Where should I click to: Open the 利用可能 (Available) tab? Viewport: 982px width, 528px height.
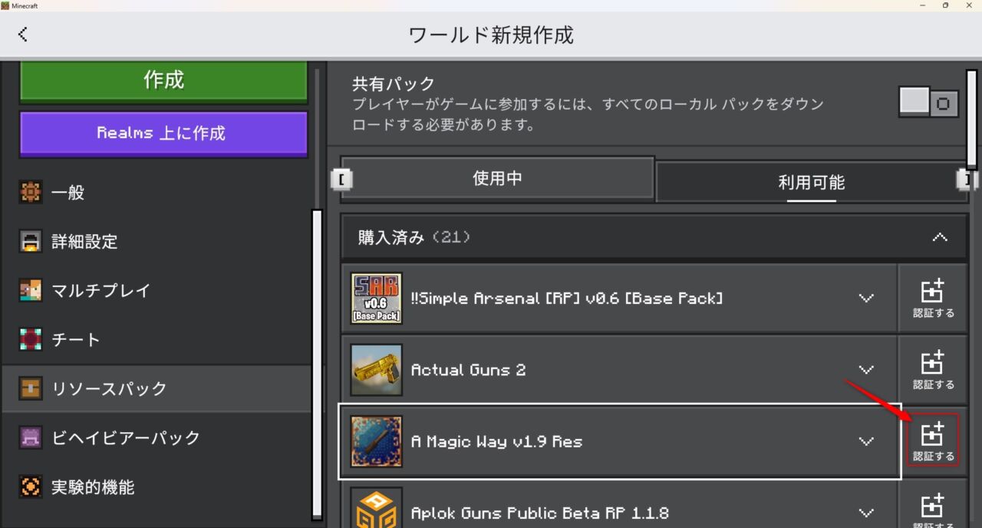click(x=811, y=183)
